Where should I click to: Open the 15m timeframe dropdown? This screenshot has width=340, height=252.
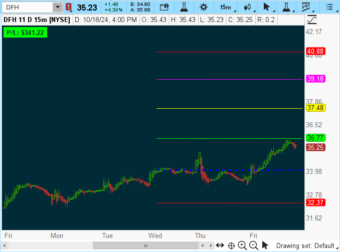pyautogui.click(x=226, y=8)
